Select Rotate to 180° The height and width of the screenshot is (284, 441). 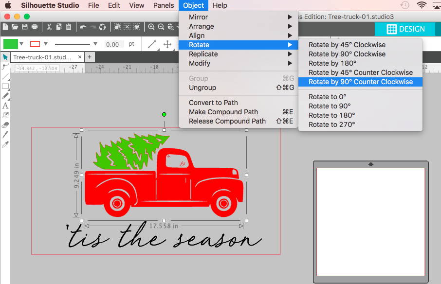tap(360, 115)
